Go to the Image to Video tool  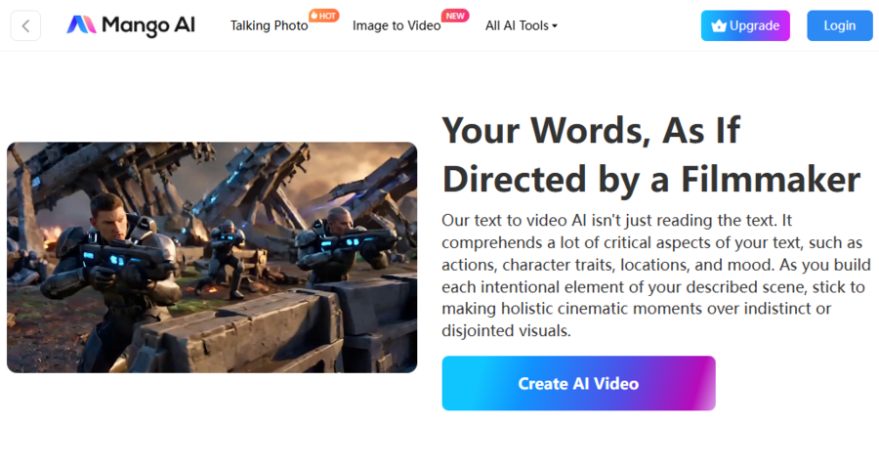click(397, 26)
